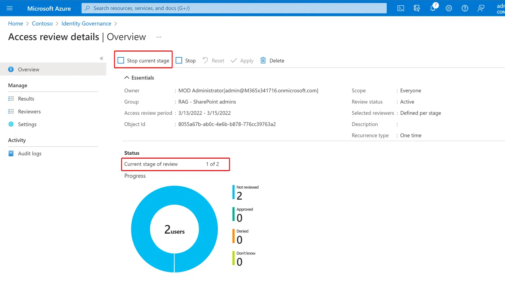Click the stage value '1 of 2'
This screenshot has width=505, height=292.
[x=212, y=164]
